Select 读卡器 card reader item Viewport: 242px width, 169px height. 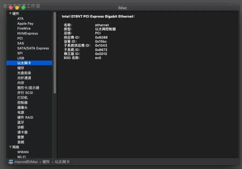(x=22, y=132)
